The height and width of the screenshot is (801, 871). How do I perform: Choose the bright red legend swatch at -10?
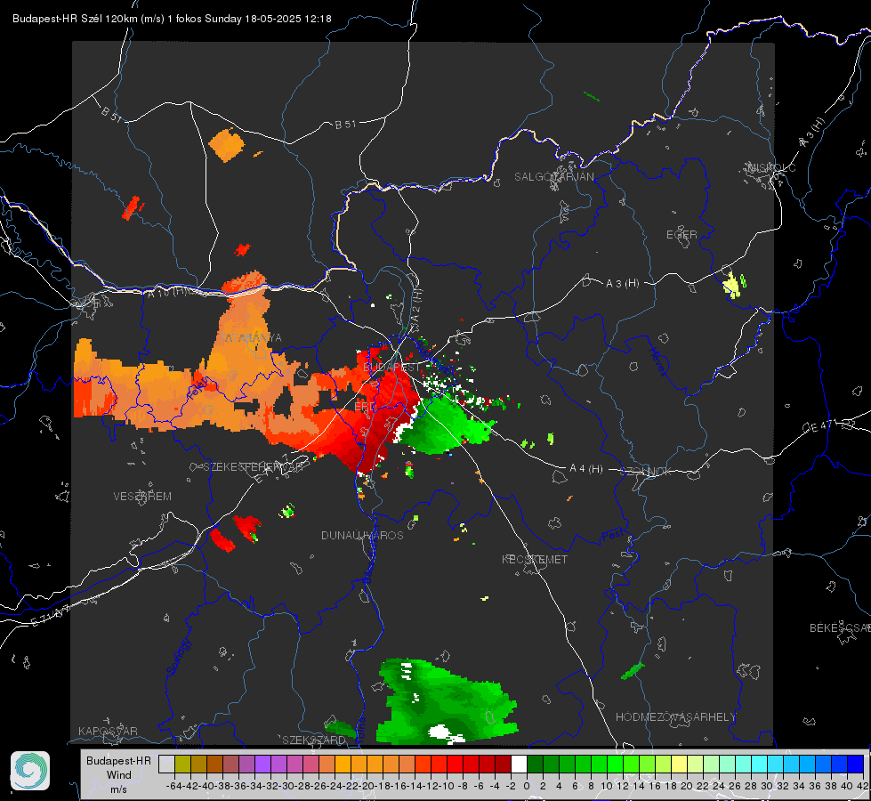tap(455, 764)
